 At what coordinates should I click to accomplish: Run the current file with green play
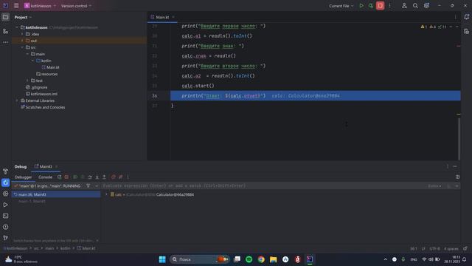pos(361,6)
